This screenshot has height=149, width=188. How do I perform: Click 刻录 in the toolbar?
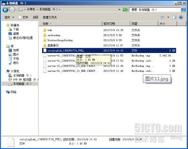[36, 17]
